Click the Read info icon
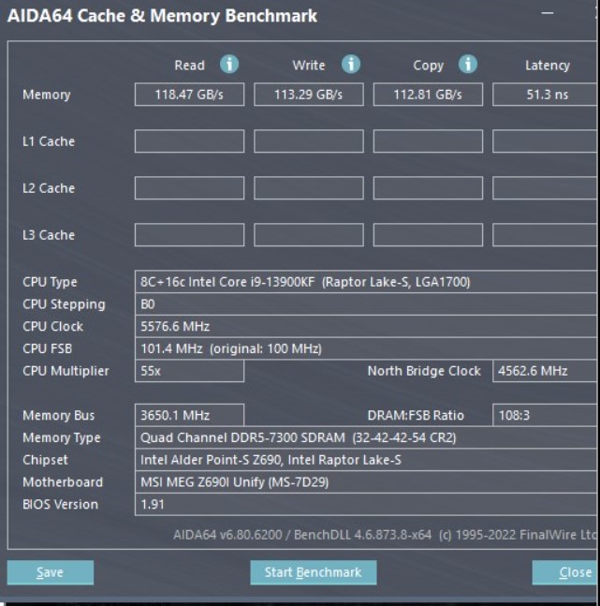This screenshot has width=600, height=606. pos(229,64)
